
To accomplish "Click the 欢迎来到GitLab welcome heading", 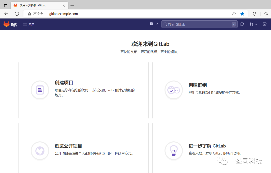I will point(150,44).
